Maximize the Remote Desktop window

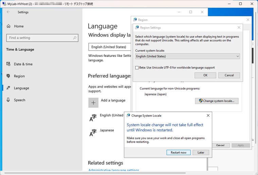pyautogui.click(x=240, y=4)
